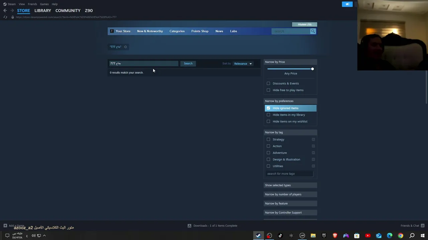
Task: Click the search term field containing 777
Action: pos(143,63)
